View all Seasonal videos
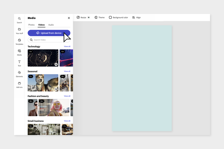This screenshot has height=149, width=224. (x=67, y=71)
